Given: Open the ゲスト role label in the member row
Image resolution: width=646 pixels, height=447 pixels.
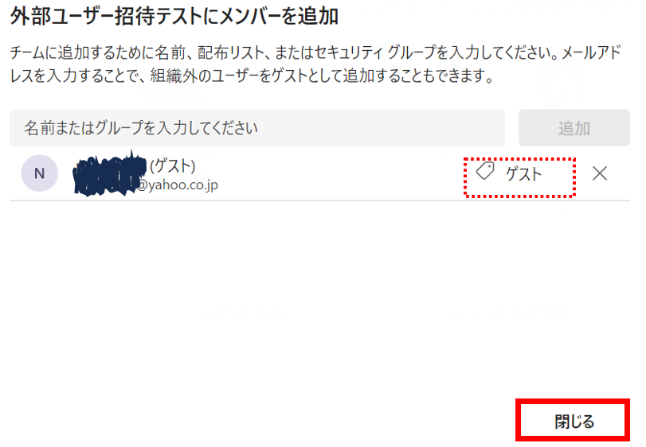Looking at the screenshot, I should [x=523, y=174].
